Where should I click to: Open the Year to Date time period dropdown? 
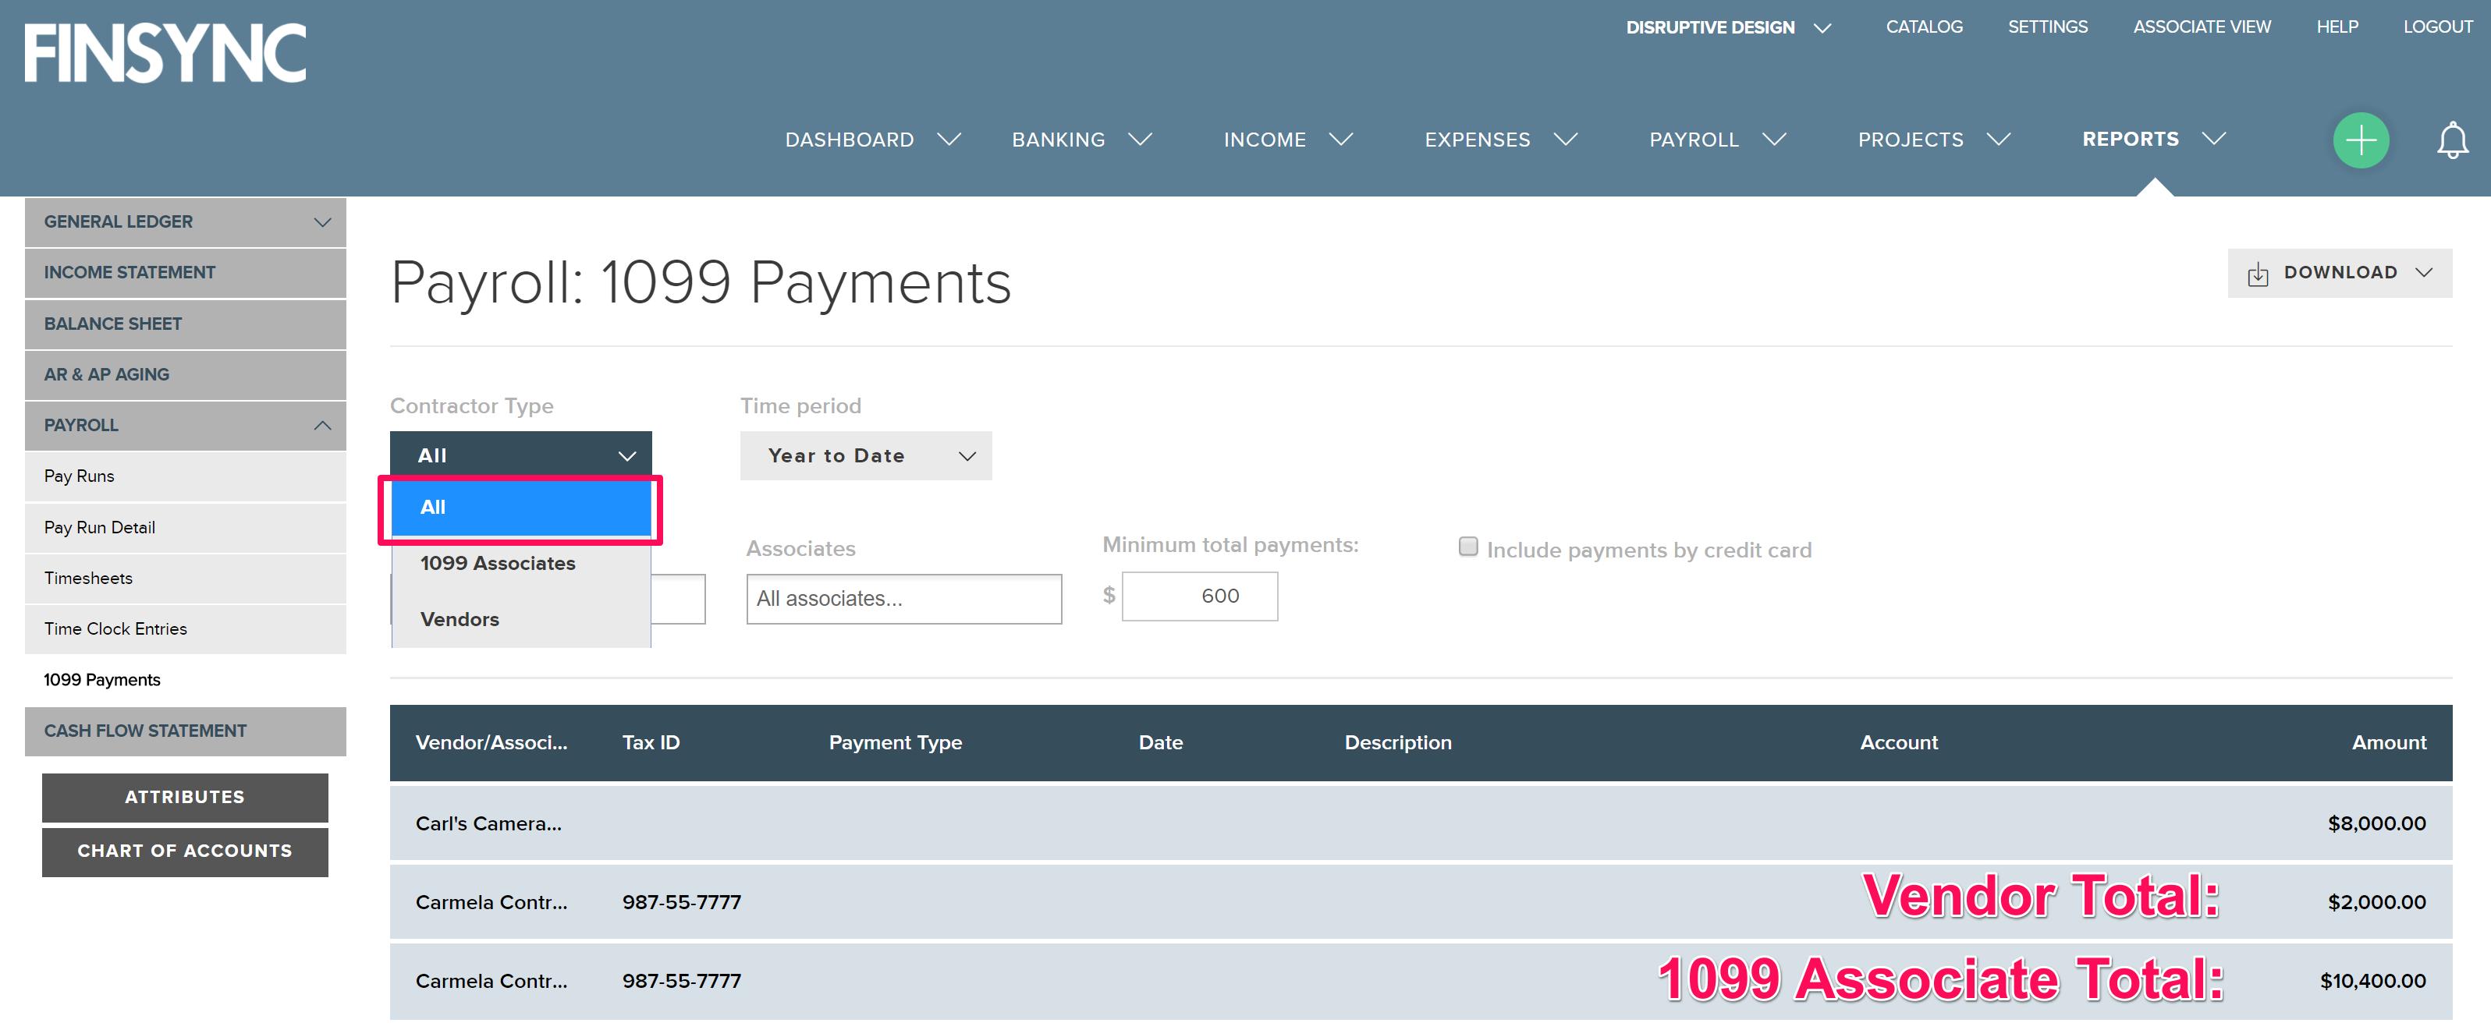[x=865, y=456]
